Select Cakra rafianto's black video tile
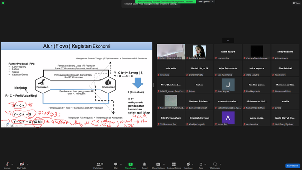 pos(257,51)
